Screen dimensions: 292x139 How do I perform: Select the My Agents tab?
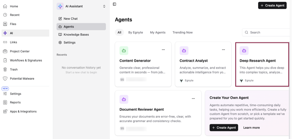coord(158,32)
